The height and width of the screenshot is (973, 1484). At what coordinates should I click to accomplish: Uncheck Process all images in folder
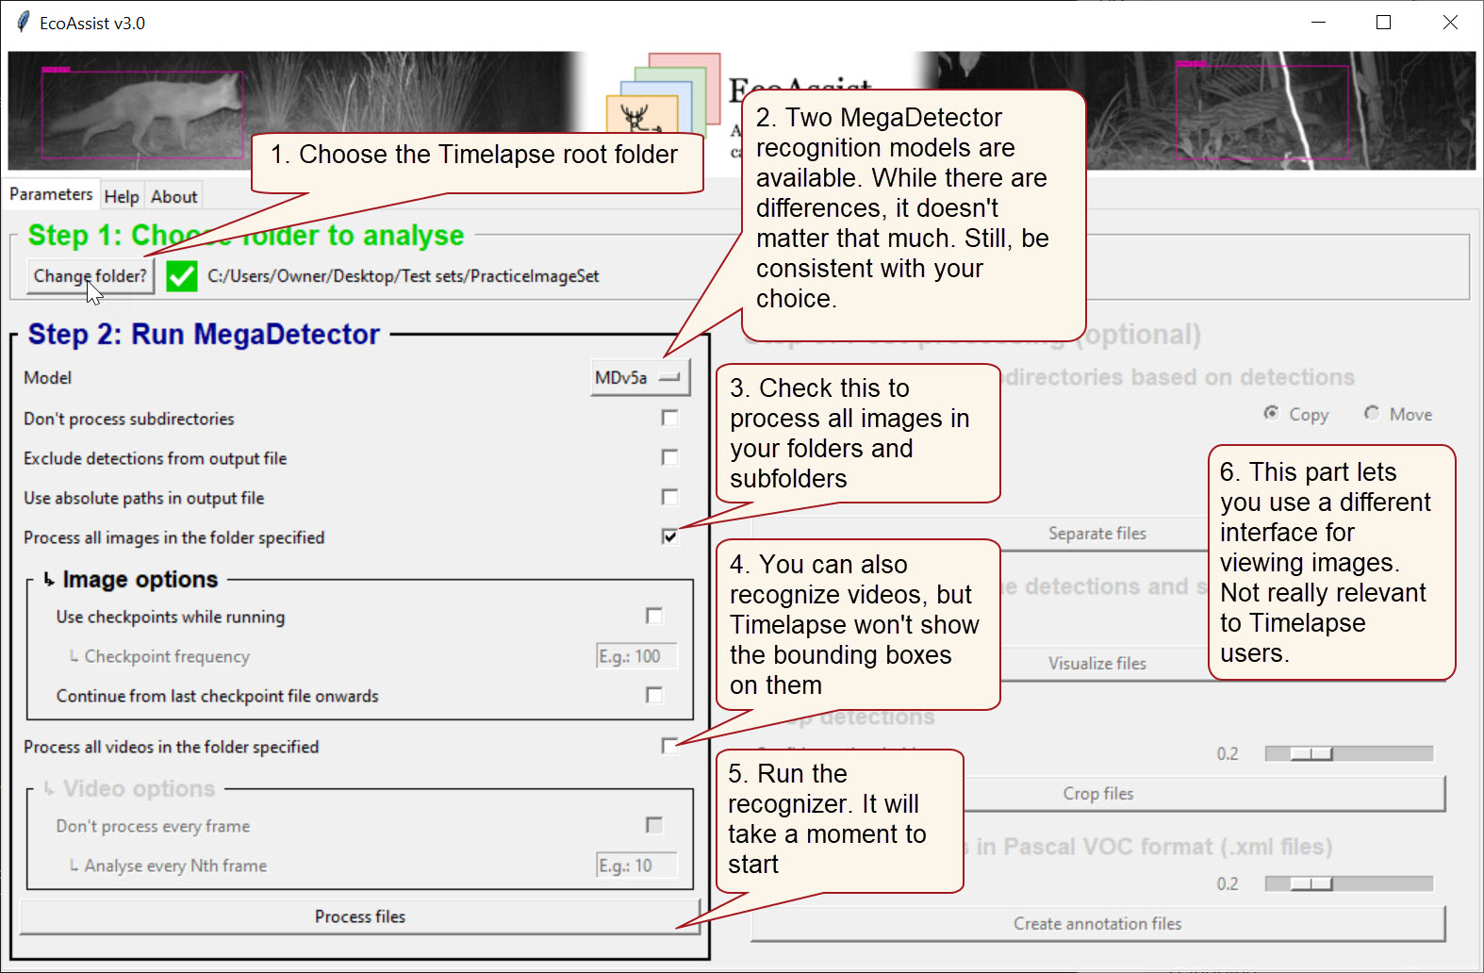click(669, 536)
